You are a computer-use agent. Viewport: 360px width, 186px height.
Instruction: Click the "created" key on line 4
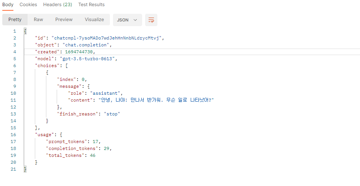(47, 52)
